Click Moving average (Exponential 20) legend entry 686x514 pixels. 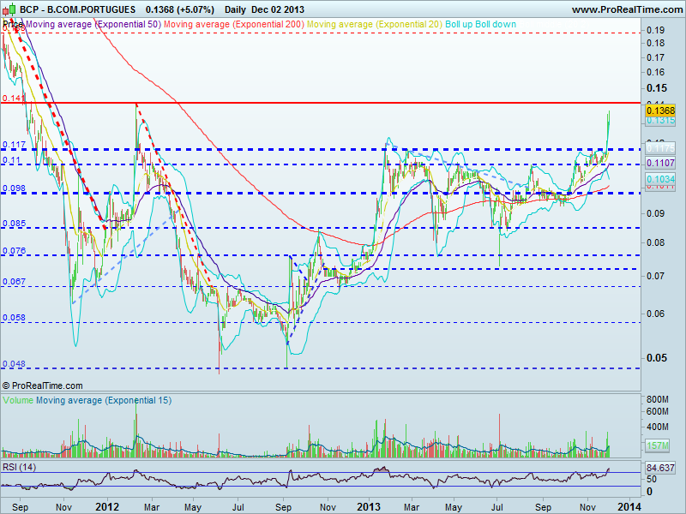[375, 25]
